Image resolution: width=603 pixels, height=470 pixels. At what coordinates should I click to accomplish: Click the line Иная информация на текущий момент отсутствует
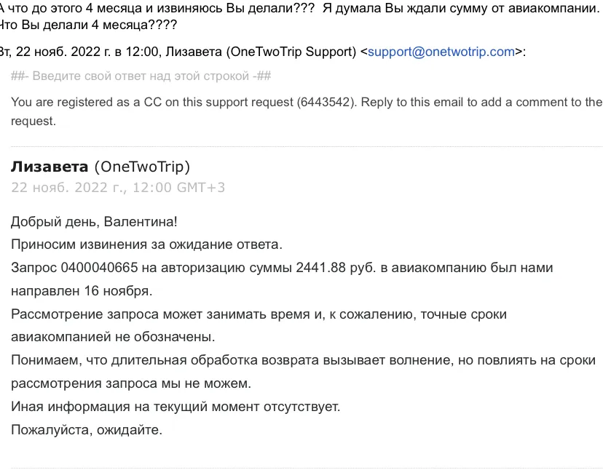point(176,407)
